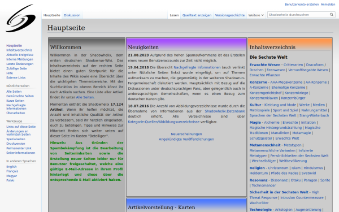Image resolution: width=339 pixels, height=212 pixels.
Task: Open Inhaltsverzeichnis in the sidebar
Action: pos(19,50)
